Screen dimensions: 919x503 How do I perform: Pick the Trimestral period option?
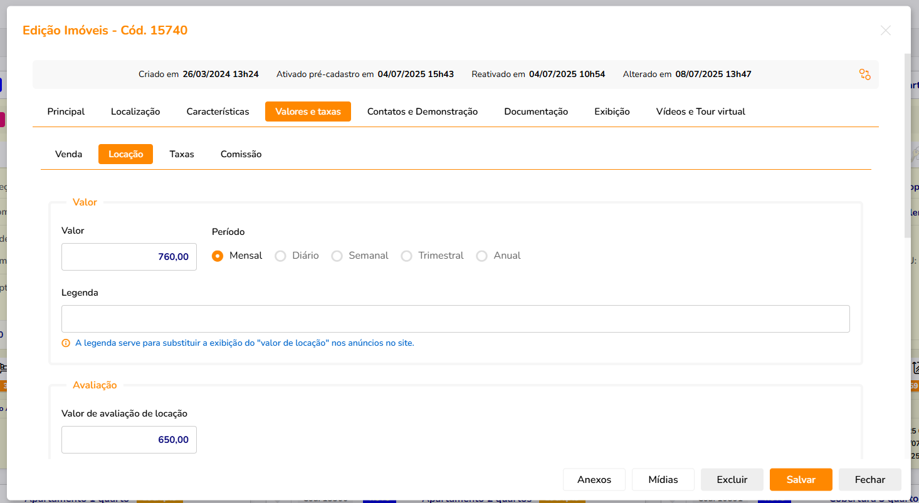tap(407, 256)
